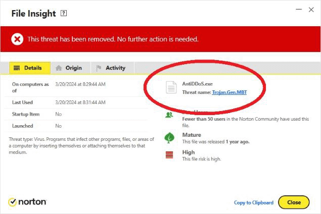Click 'This file risk is high.' text
The width and height of the screenshot is (321, 214).
click(202, 159)
